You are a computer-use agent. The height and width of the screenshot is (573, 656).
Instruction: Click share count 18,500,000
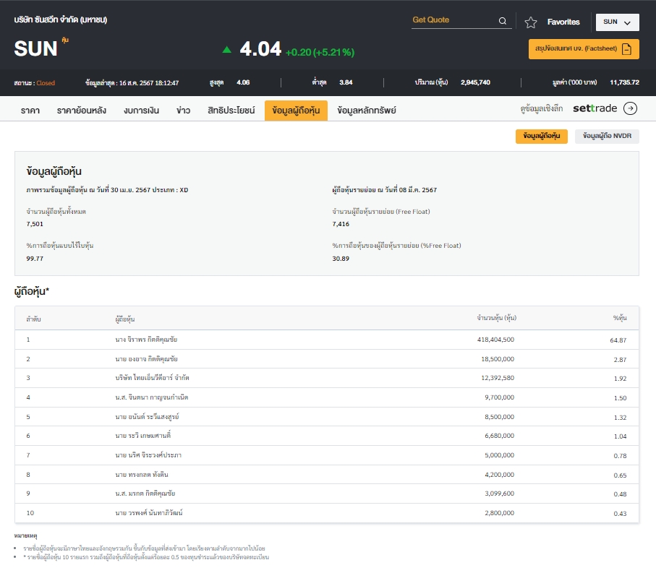pyautogui.click(x=498, y=359)
